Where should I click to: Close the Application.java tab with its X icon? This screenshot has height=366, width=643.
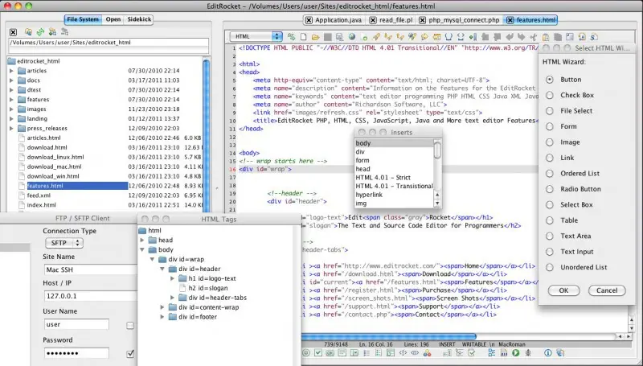click(309, 20)
